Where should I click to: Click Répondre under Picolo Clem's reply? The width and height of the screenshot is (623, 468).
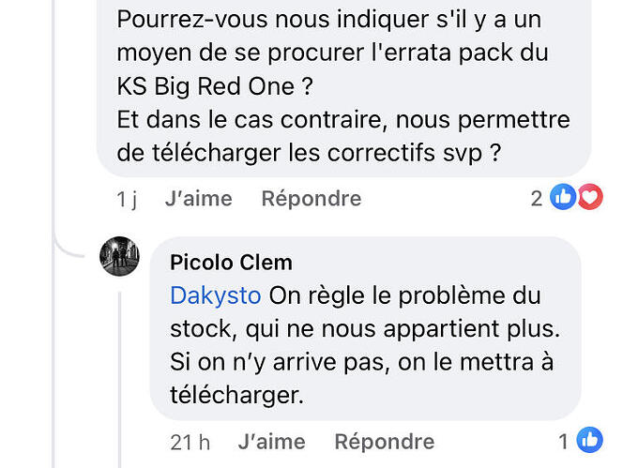coord(385,442)
